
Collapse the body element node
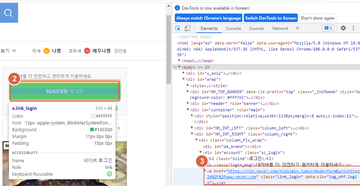point(179,67)
